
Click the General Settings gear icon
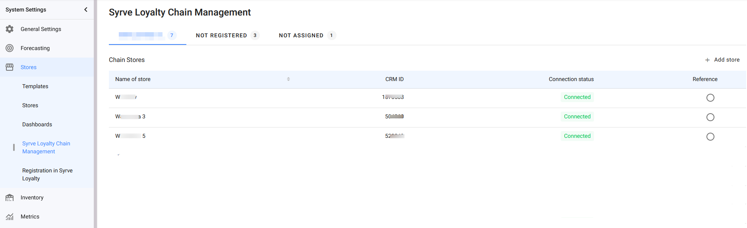(10, 29)
